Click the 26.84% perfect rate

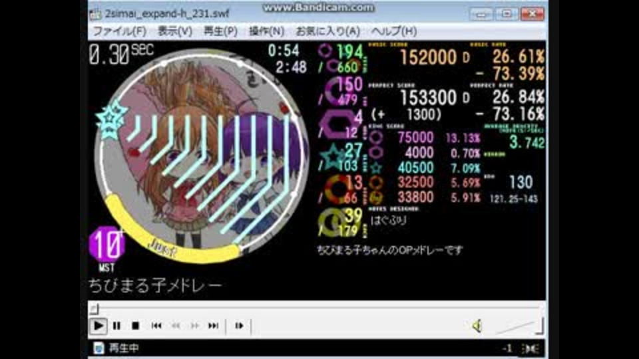coord(518,97)
